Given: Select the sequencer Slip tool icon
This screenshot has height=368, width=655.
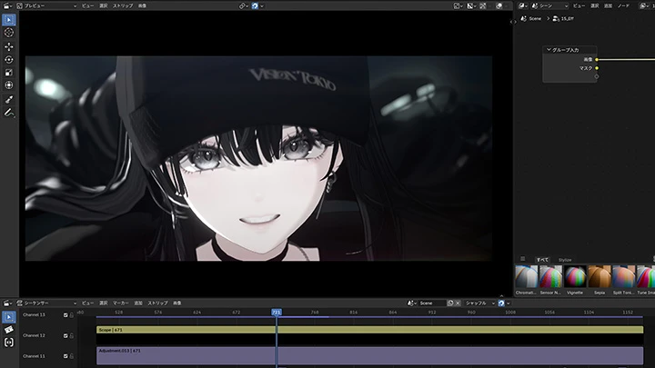Looking at the screenshot, I should click(x=9, y=343).
